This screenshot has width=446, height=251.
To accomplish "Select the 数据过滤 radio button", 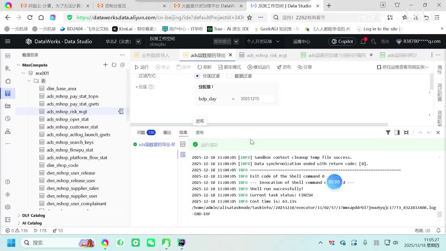I will 229,76.
